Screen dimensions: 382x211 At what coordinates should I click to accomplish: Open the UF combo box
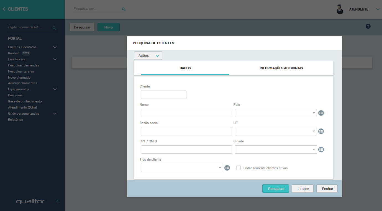276,131
